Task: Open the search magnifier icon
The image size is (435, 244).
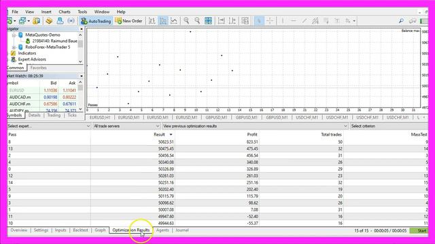Action: [x=401, y=21]
